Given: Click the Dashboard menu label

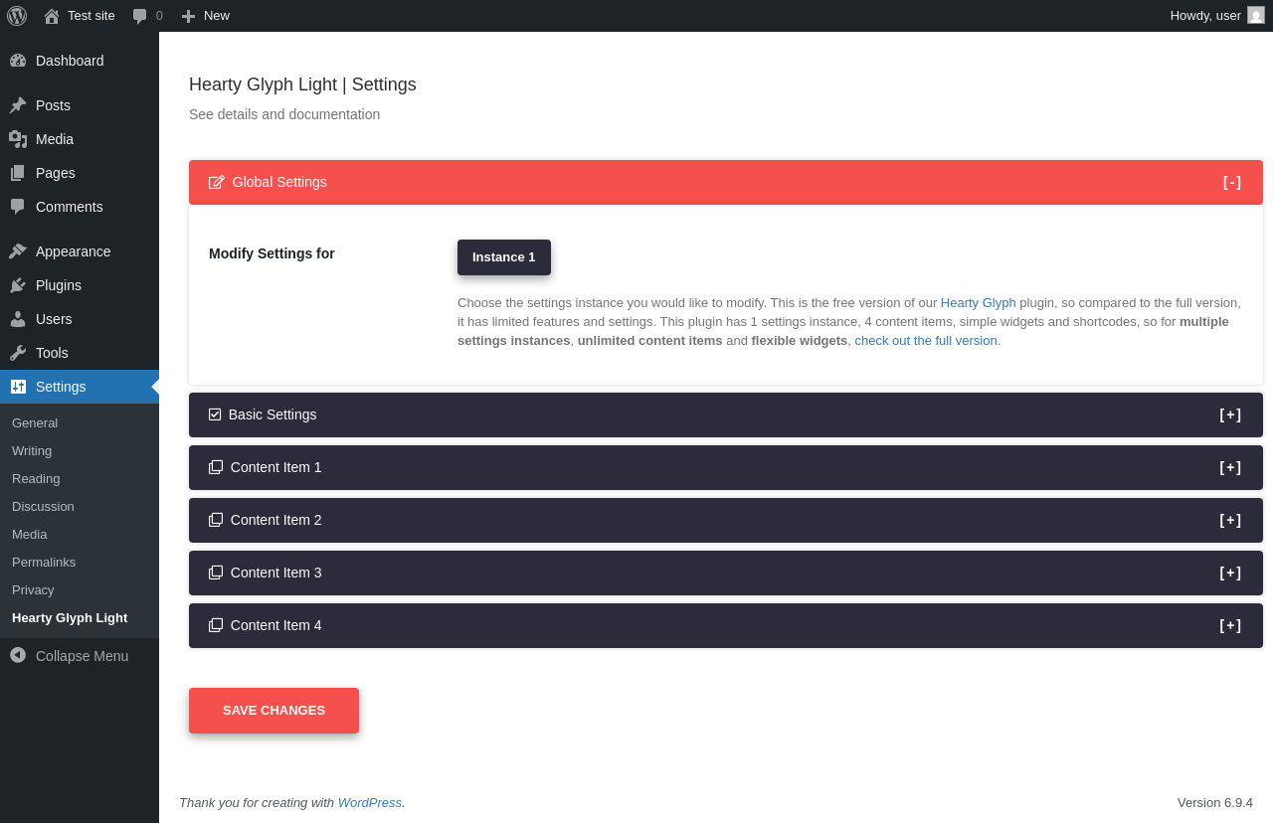Looking at the screenshot, I should 70,61.
